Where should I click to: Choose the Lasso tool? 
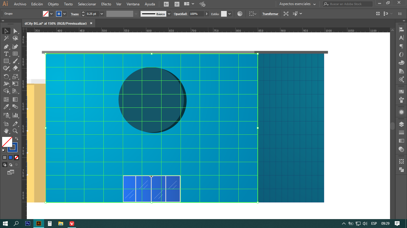click(15, 38)
